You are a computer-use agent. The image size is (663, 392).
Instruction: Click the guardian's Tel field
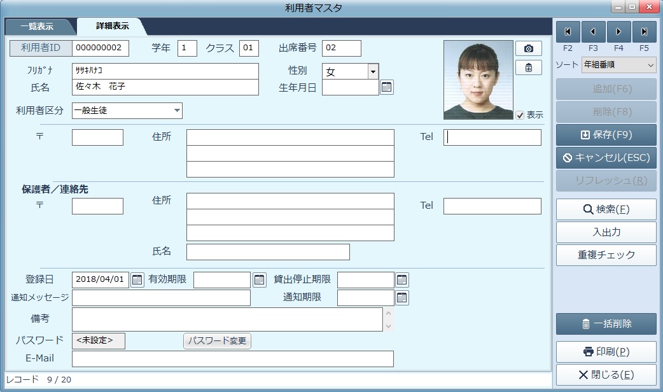pyautogui.click(x=492, y=206)
